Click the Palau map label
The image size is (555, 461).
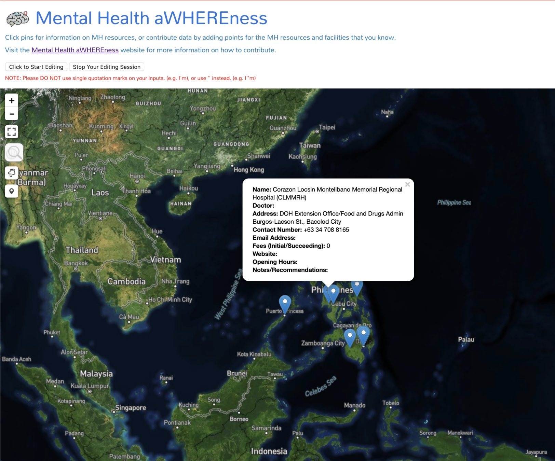tap(466, 339)
